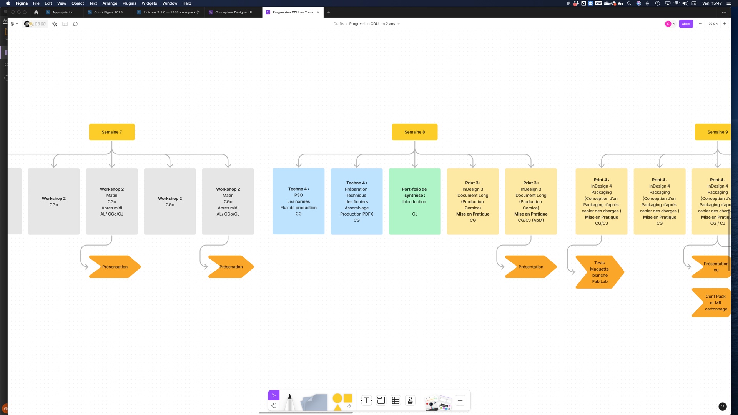Expand the 100% zoom dropdown
This screenshot has height=415, width=738.
pos(712,24)
